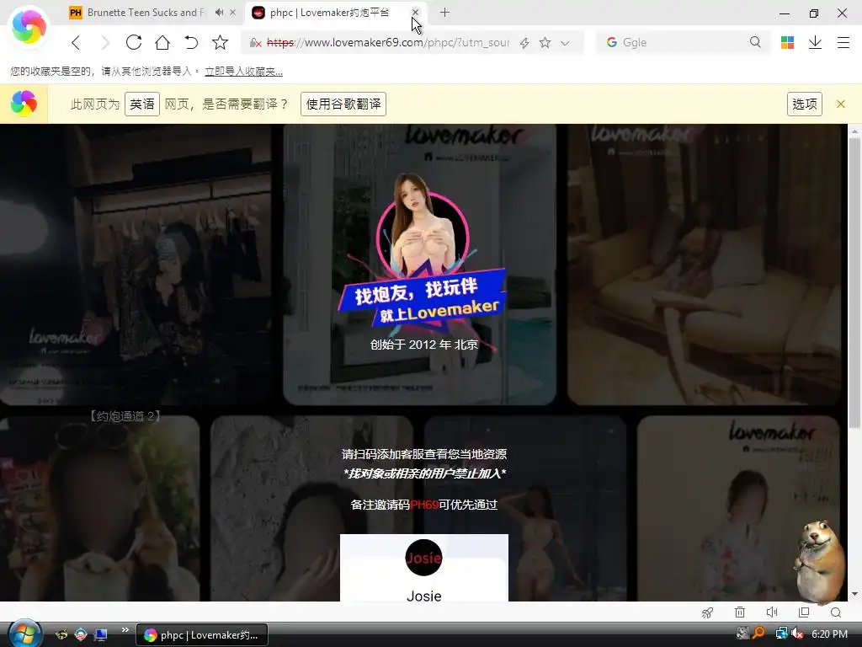
Task: Launch the second quick launch icon
Action: 81,634
